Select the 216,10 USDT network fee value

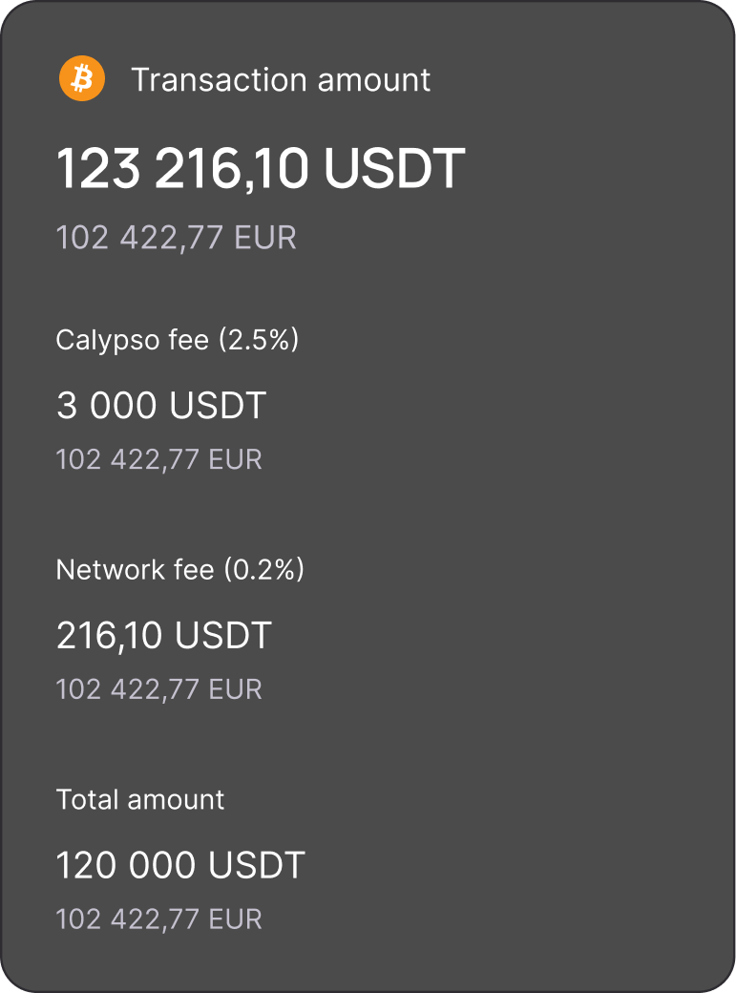point(163,635)
